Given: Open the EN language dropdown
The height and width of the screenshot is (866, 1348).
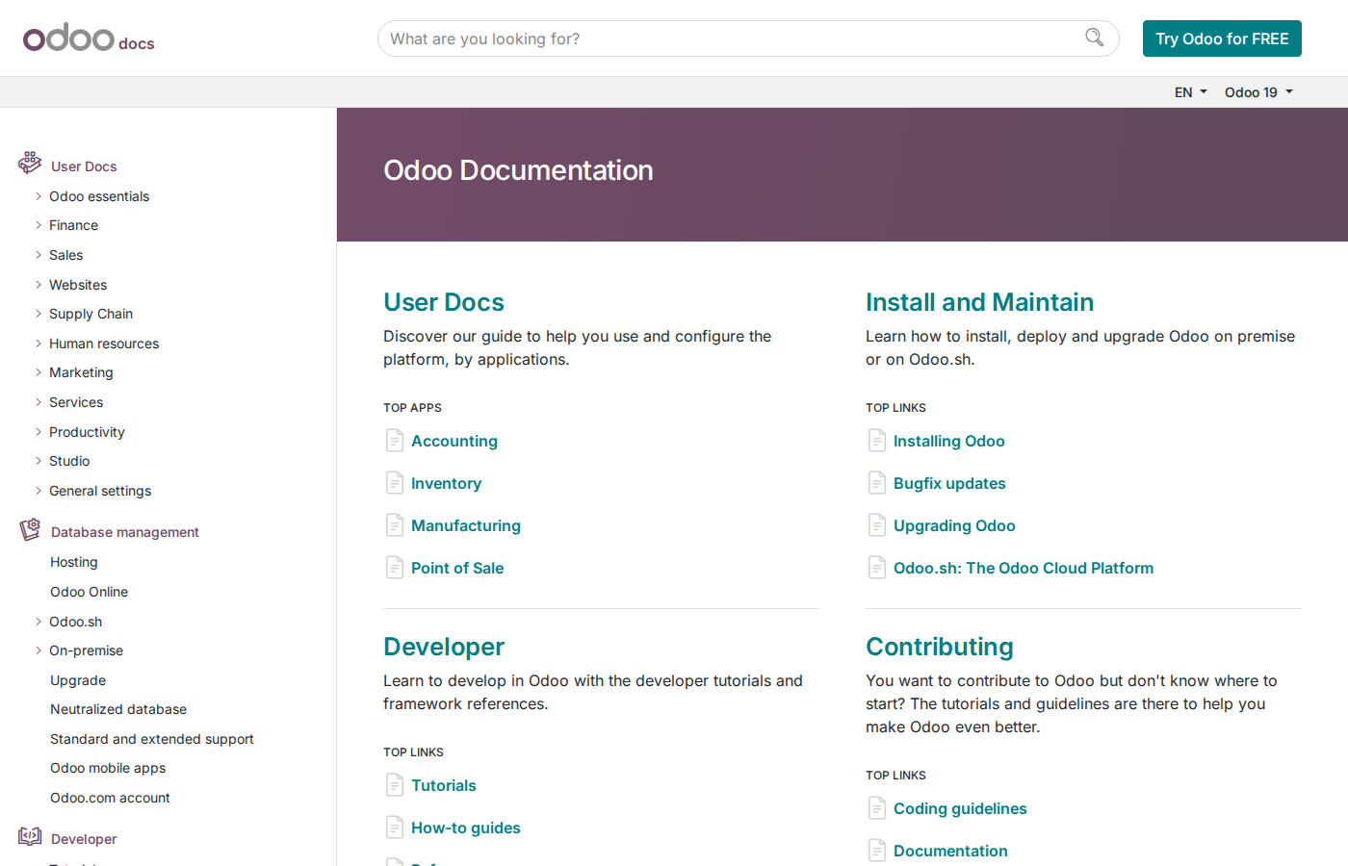Looking at the screenshot, I should [x=1190, y=91].
